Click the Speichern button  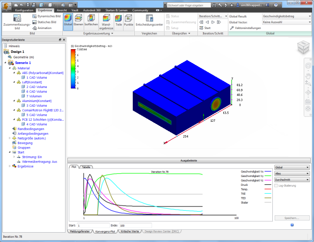tap(292, 218)
